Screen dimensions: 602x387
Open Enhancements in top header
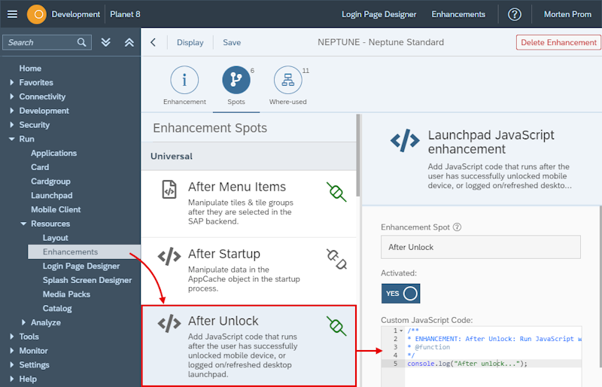[x=458, y=14]
